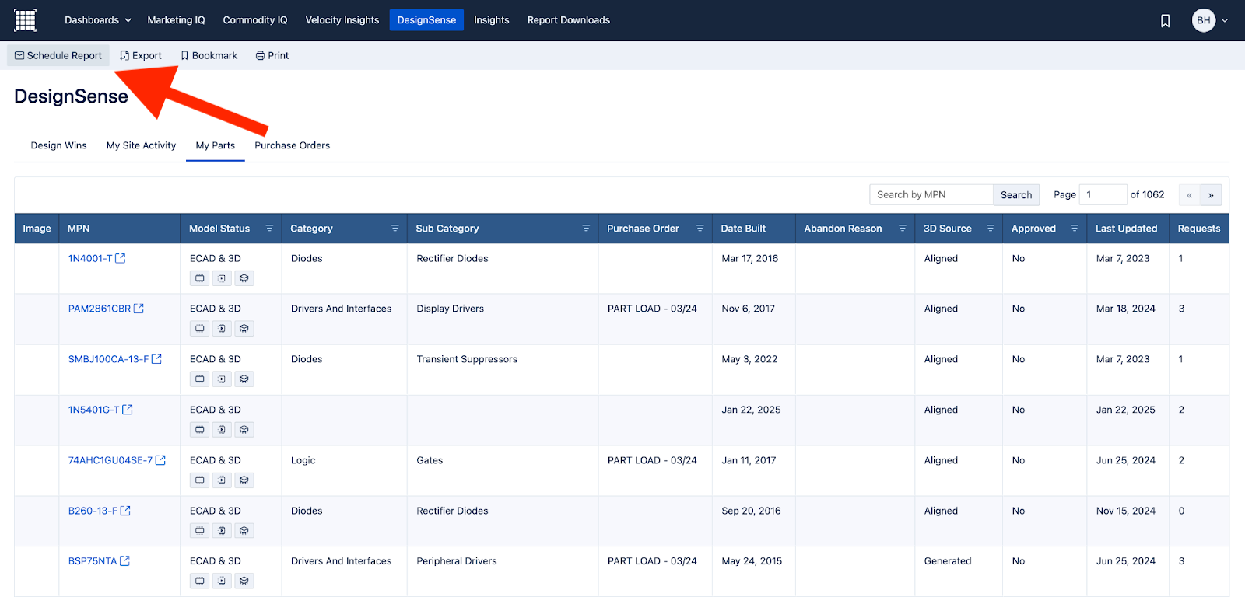Click the bookmark icon in top navigation bar
This screenshot has width=1245, height=597.
coord(1165,21)
